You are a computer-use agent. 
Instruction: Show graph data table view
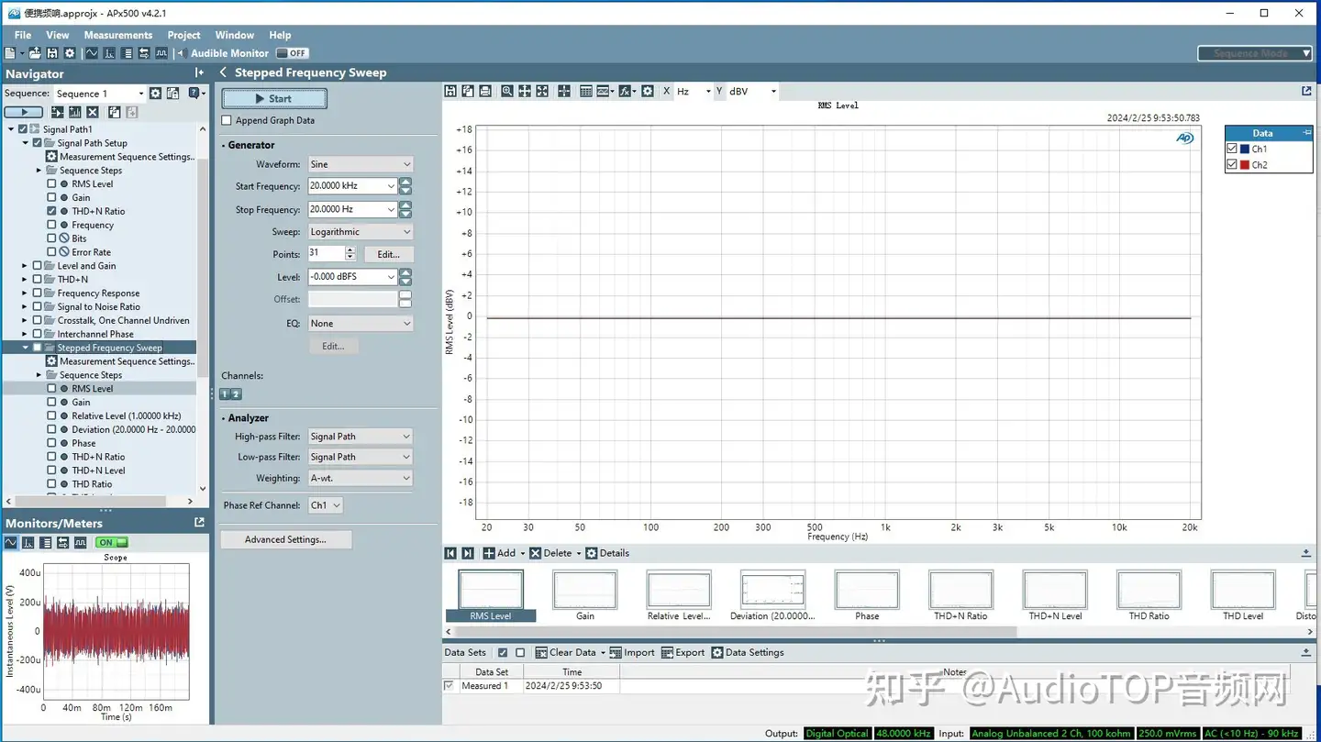(586, 91)
